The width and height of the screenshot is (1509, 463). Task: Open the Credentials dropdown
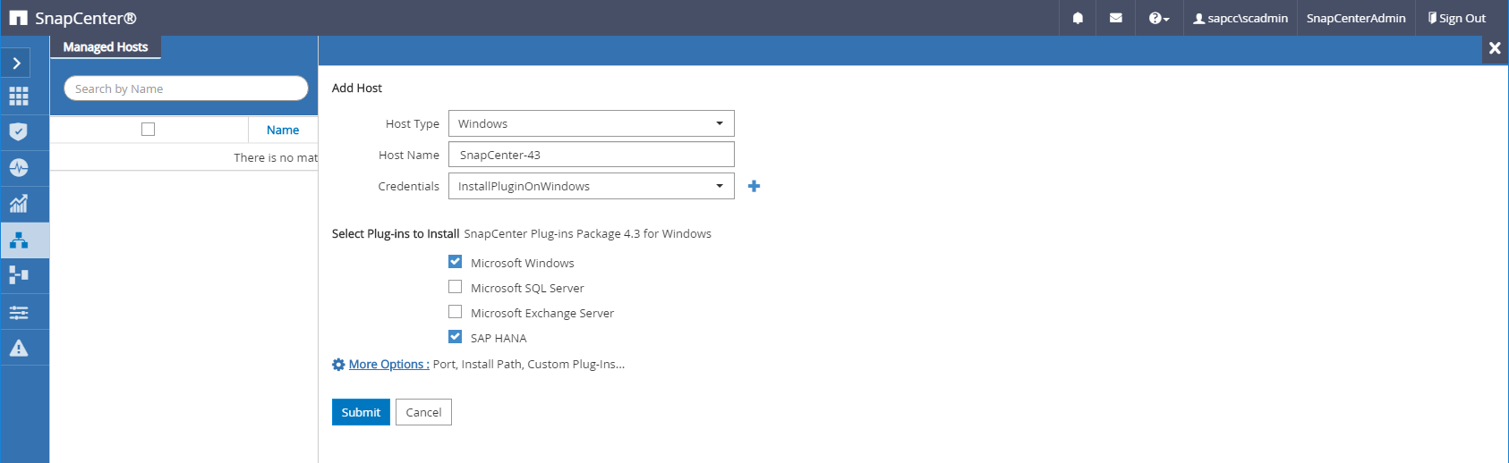click(591, 186)
